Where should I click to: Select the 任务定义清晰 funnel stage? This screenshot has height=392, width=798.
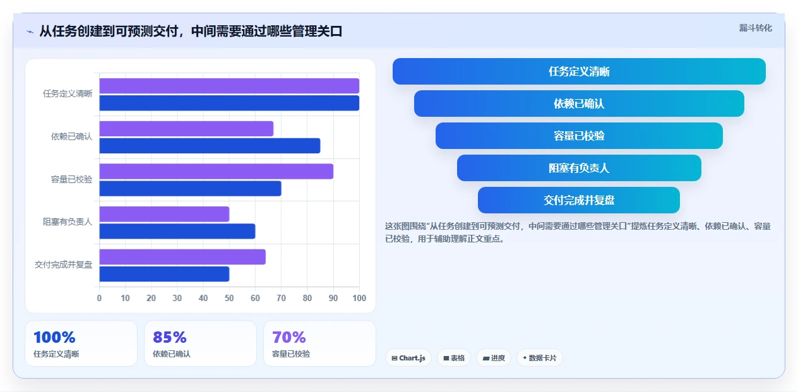coord(579,71)
